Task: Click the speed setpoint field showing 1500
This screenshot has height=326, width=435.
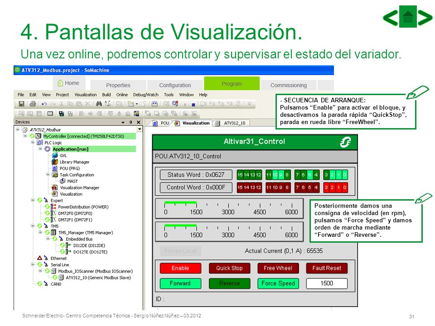Action: click(x=327, y=283)
